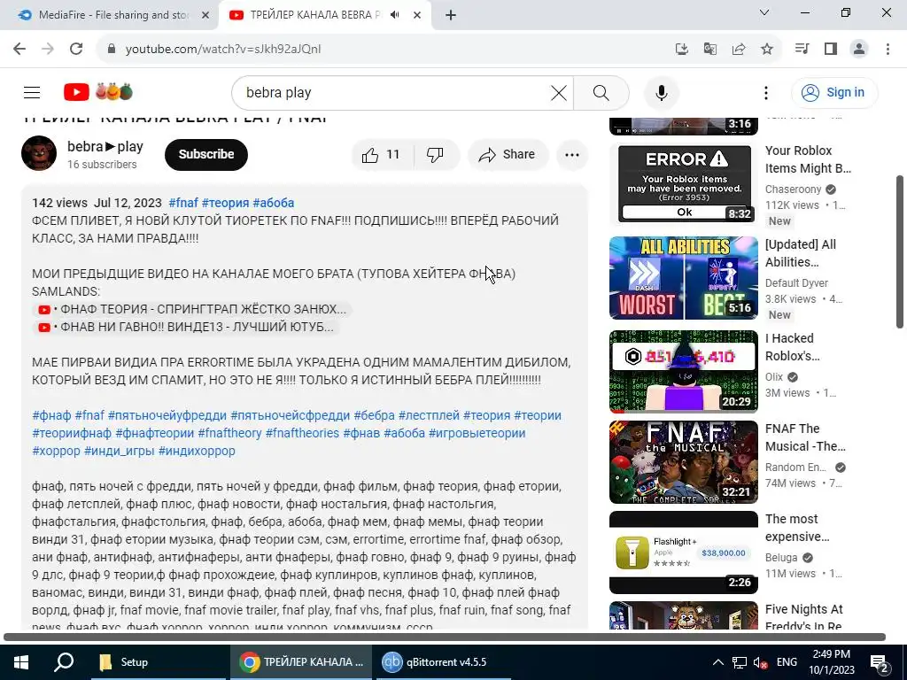907x680 pixels.
Task: Go forward with browser forward arrow
Action: click(x=48, y=49)
